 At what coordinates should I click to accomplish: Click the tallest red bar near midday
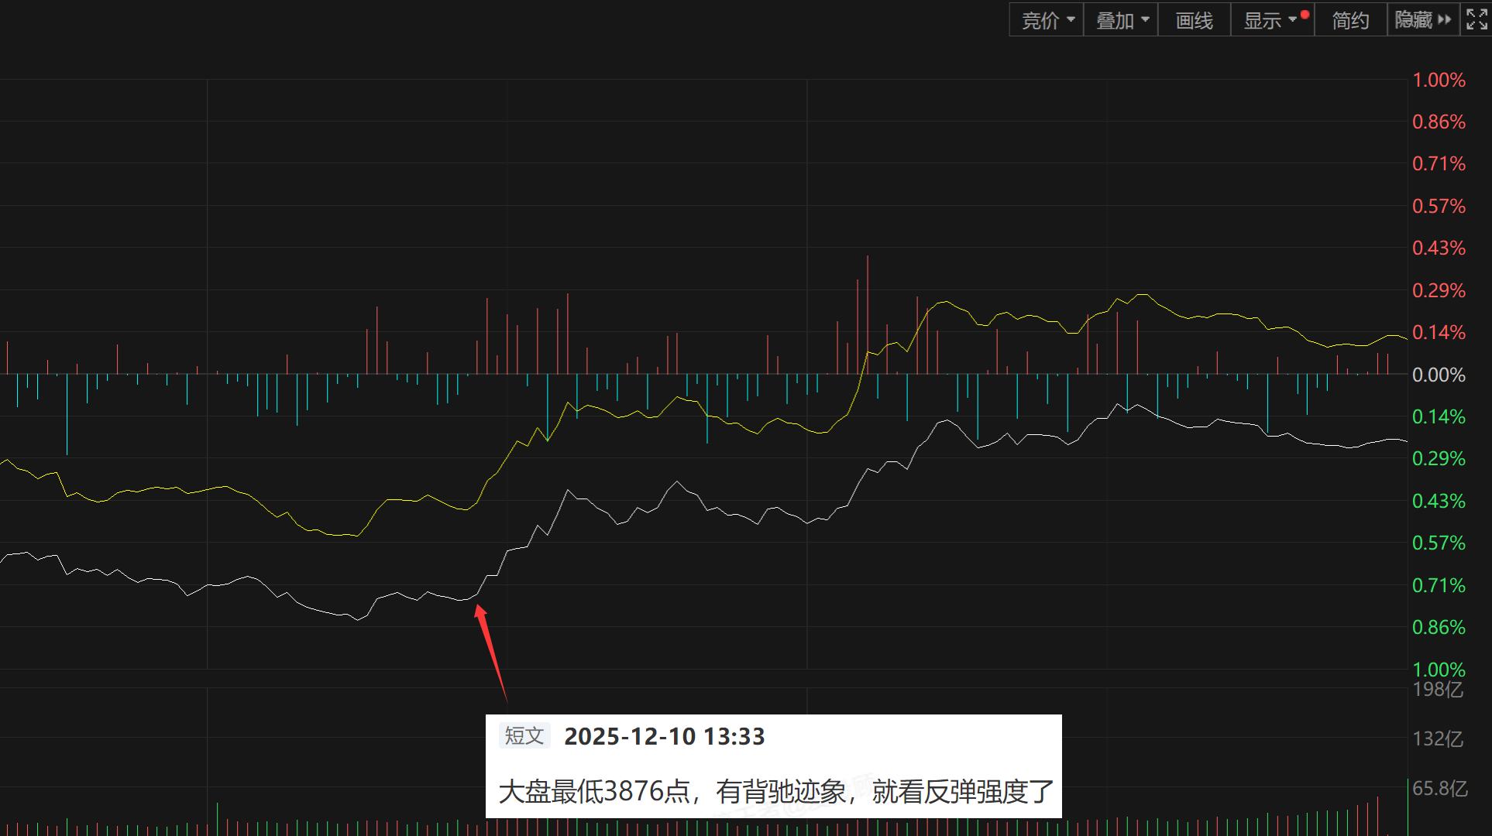coord(868,313)
